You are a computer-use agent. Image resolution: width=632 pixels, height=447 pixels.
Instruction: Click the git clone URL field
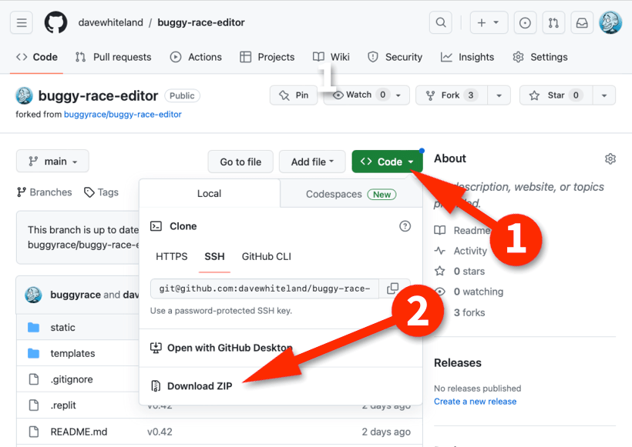pyautogui.click(x=264, y=289)
